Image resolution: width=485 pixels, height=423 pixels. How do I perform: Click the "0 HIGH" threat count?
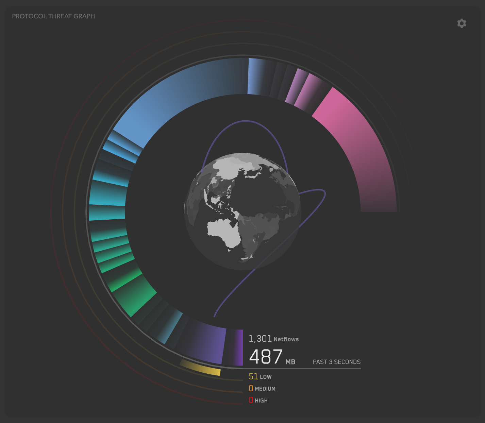[x=258, y=400]
